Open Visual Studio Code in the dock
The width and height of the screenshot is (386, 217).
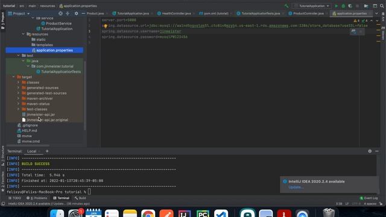pos(221,213)
